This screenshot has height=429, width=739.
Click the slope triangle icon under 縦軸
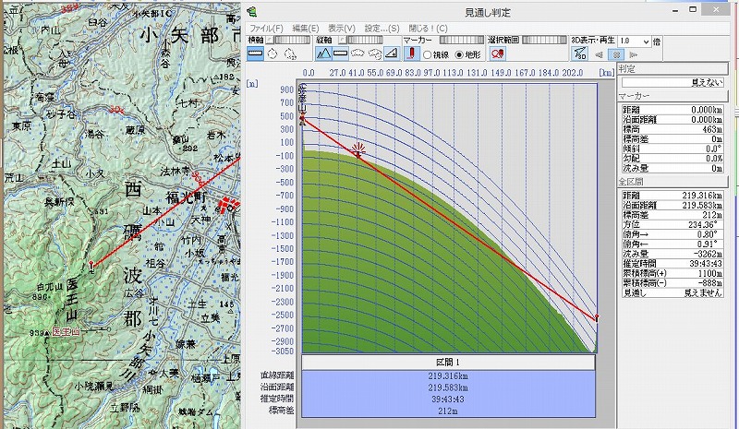(391, 54)
